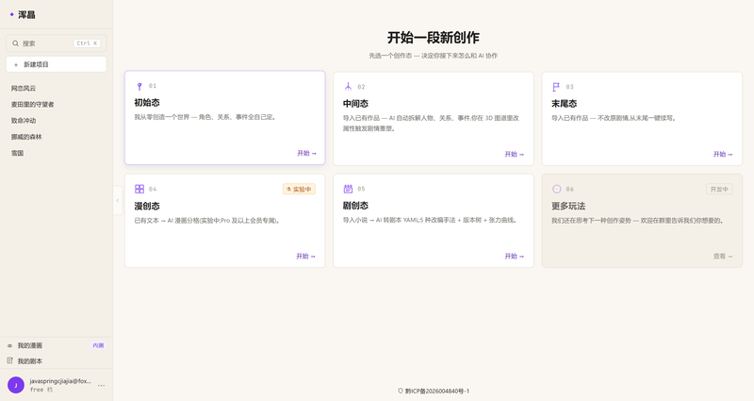Click the 漫创态 grid icon

139,189
